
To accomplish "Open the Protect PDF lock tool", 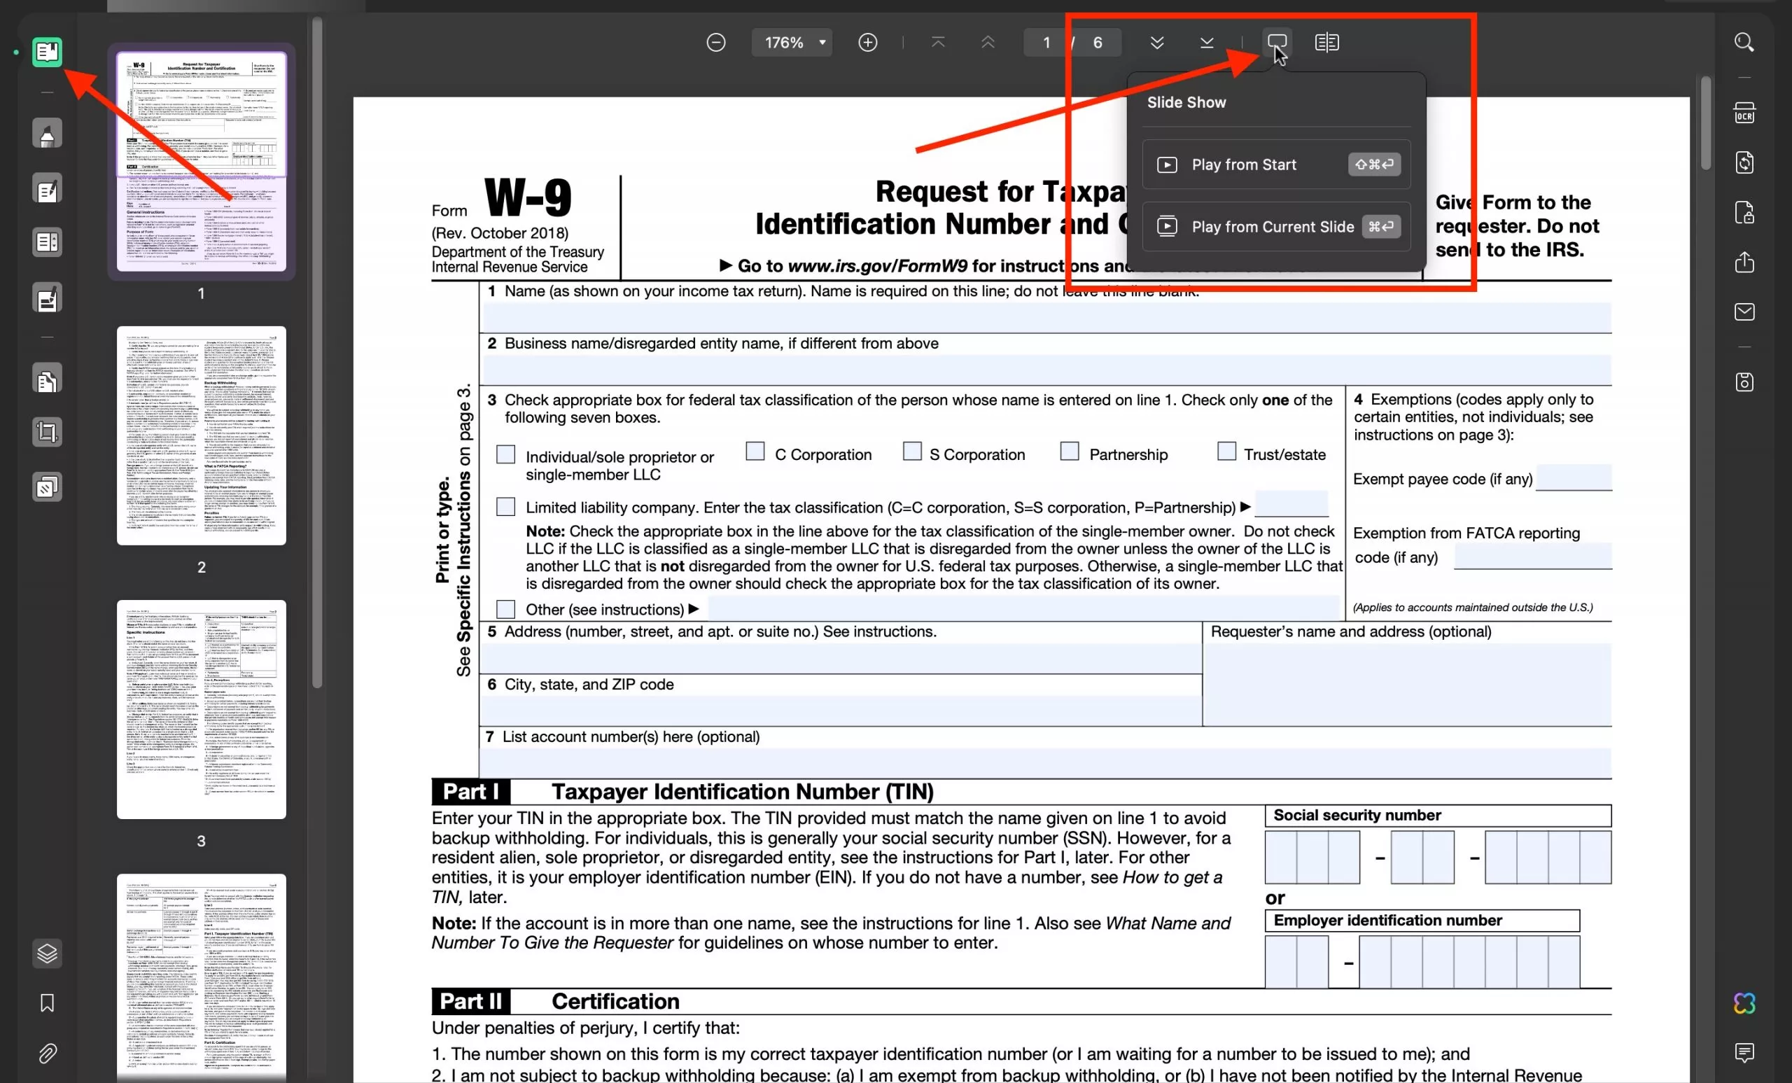I will tap(1744, 212).
